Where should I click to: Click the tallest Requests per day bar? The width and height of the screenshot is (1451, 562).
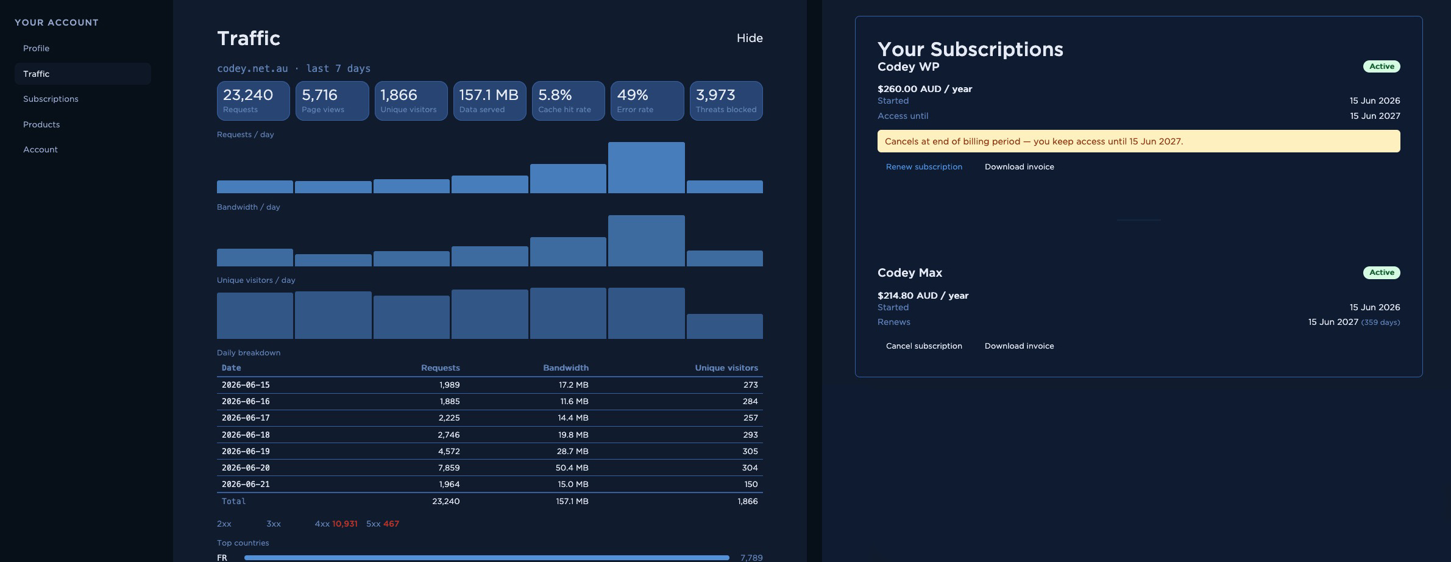point(647,168)
